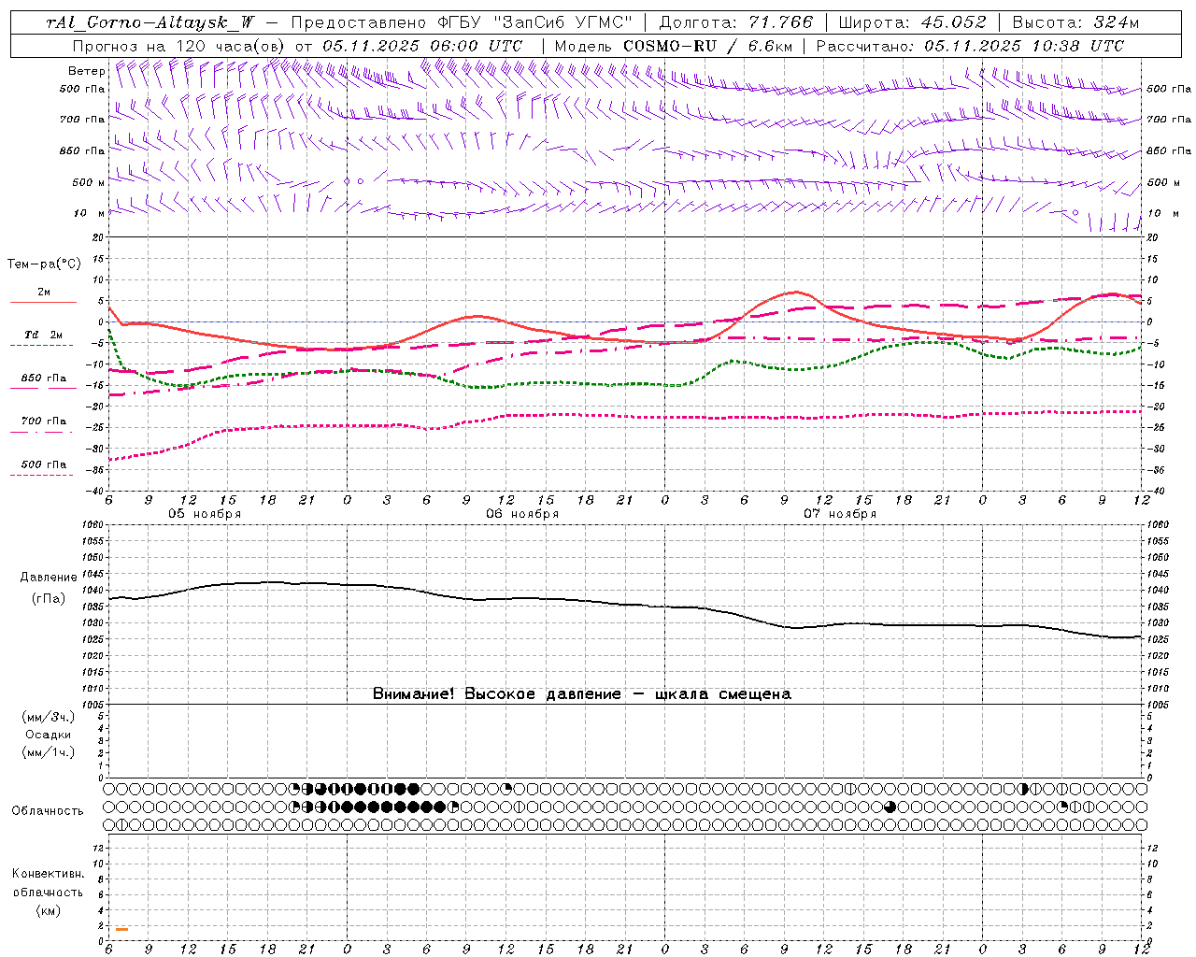The width and height of the screenshot is (1196, 957).
Task: Click the 700 гПа temperature legend entry
Action: point(44,421)
